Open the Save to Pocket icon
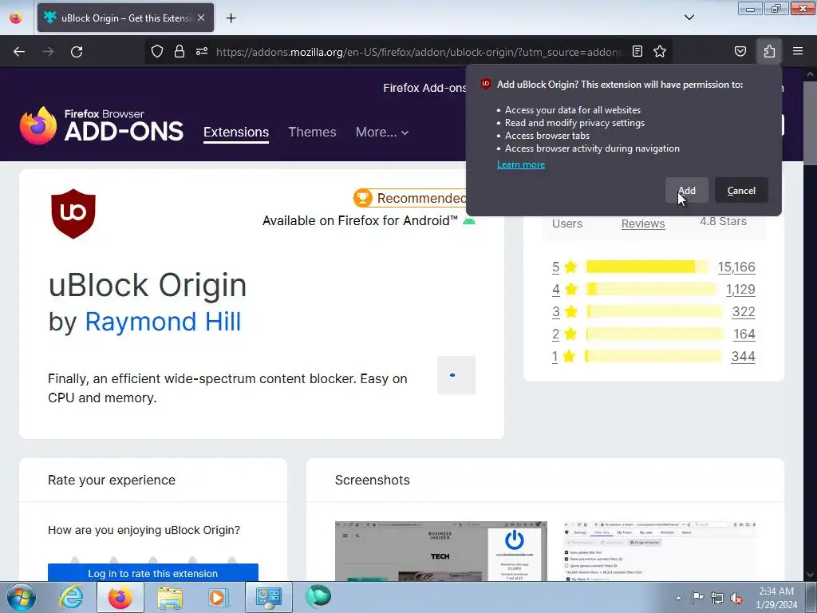The height and width of the screenshot is (613, 817). [x=740, y=52]
